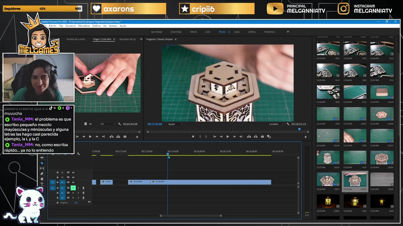This screenshot has height=226, width=403.
Task: Open source monitor button editor plus icon
Action: (x=137, y=137)
